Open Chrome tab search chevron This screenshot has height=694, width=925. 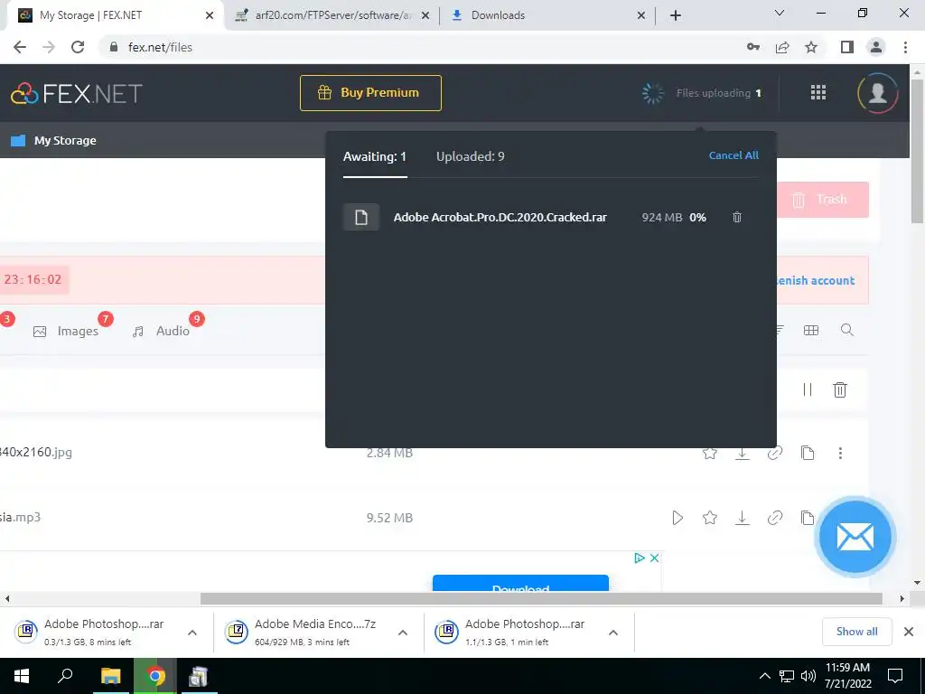pos(780,13)
